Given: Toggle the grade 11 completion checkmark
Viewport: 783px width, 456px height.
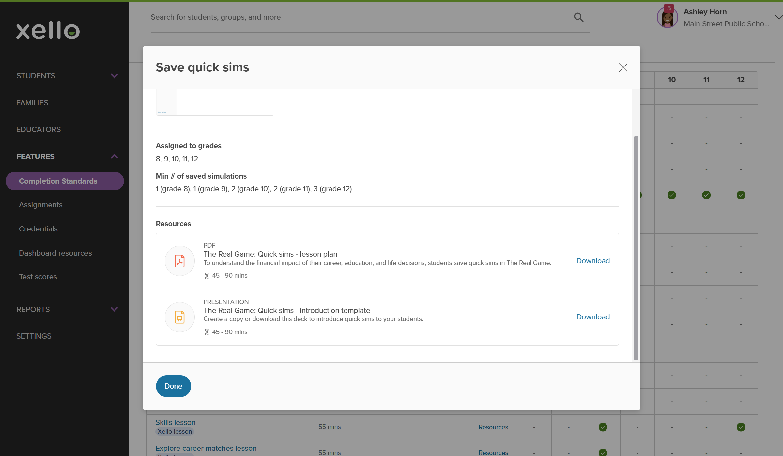Looking at the screenshot, I should point(706,195).
